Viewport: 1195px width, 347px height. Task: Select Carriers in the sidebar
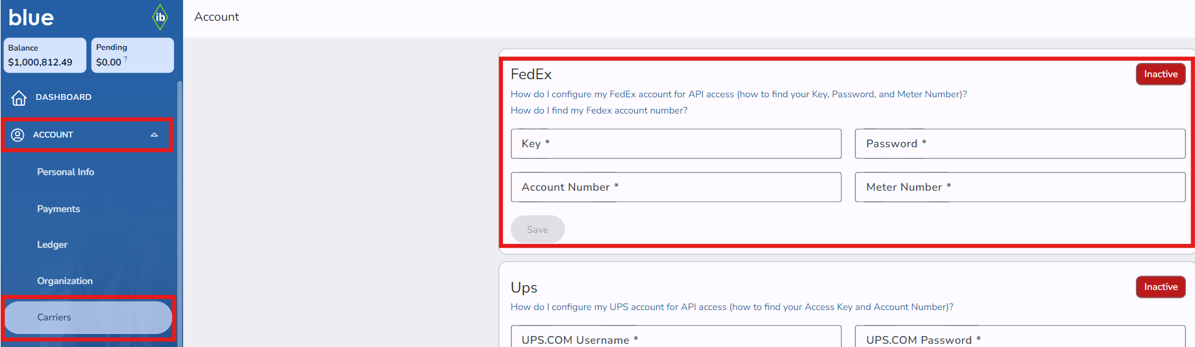[55, 317]
